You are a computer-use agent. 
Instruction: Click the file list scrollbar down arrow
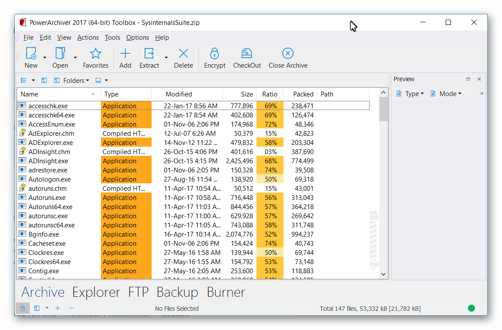tap(383, 275)
